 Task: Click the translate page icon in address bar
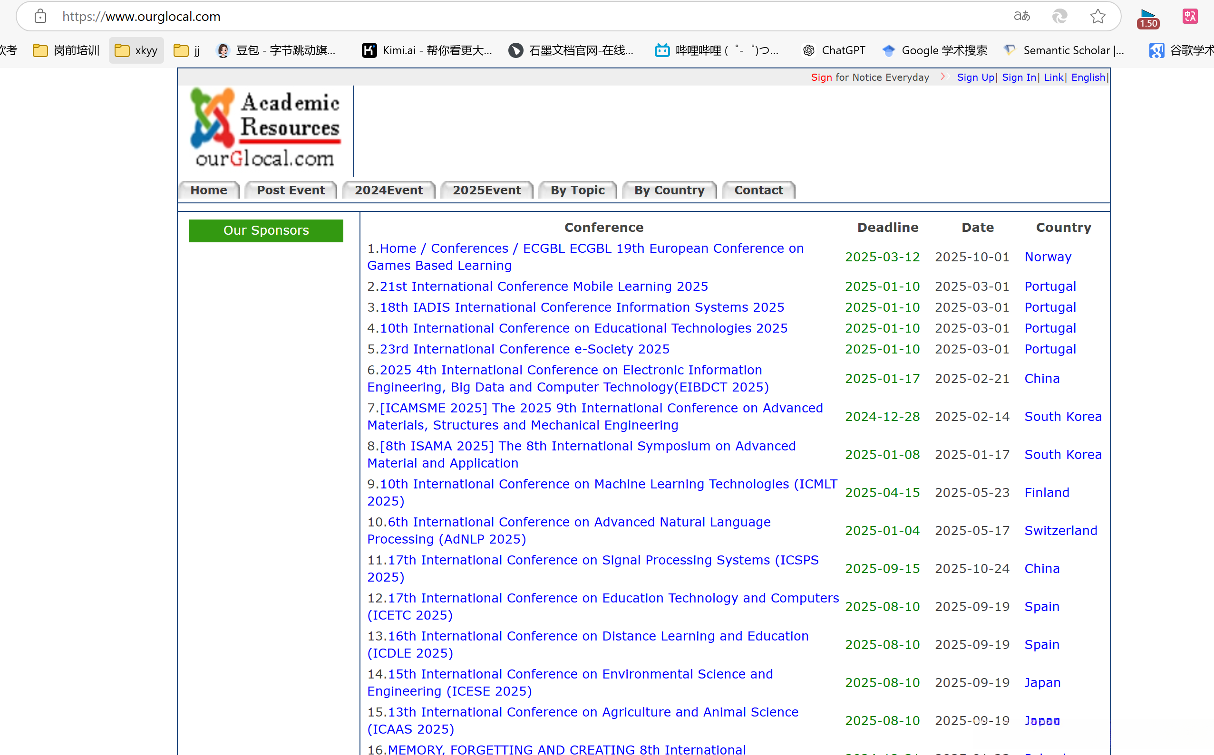1021,17
